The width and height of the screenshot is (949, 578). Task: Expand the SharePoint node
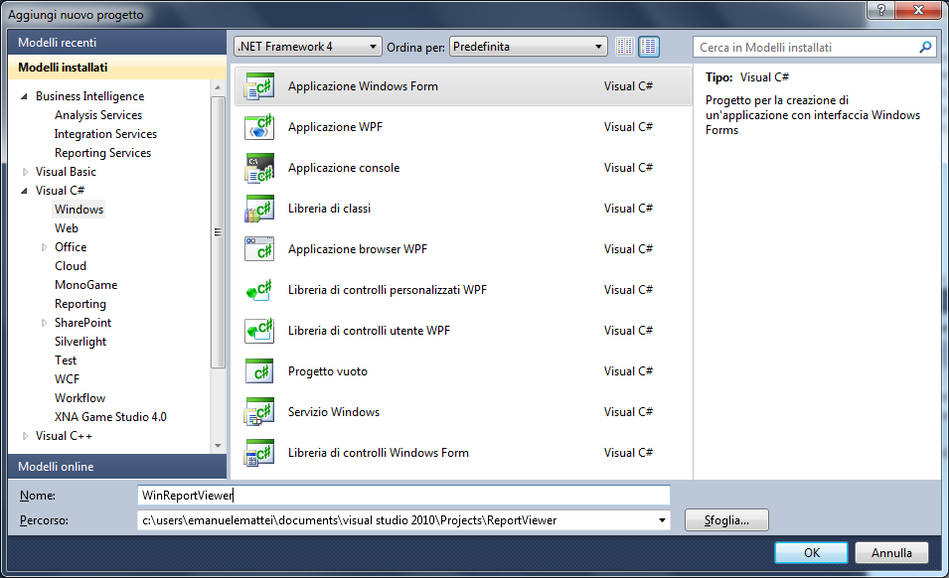click(44, 323)
